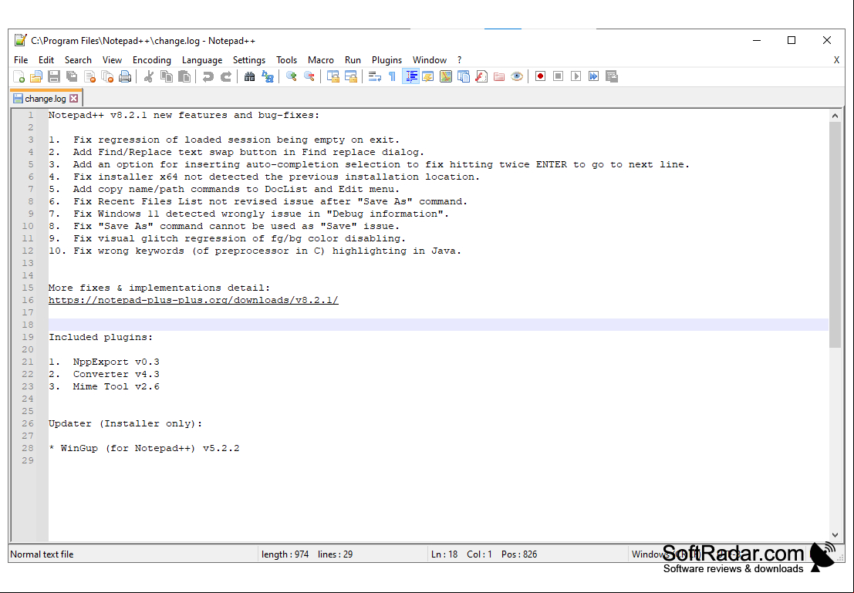The width and height of the screenshot is (854, 593).
Task: Open the Function List panel icon
Action: tap(481, 77)
